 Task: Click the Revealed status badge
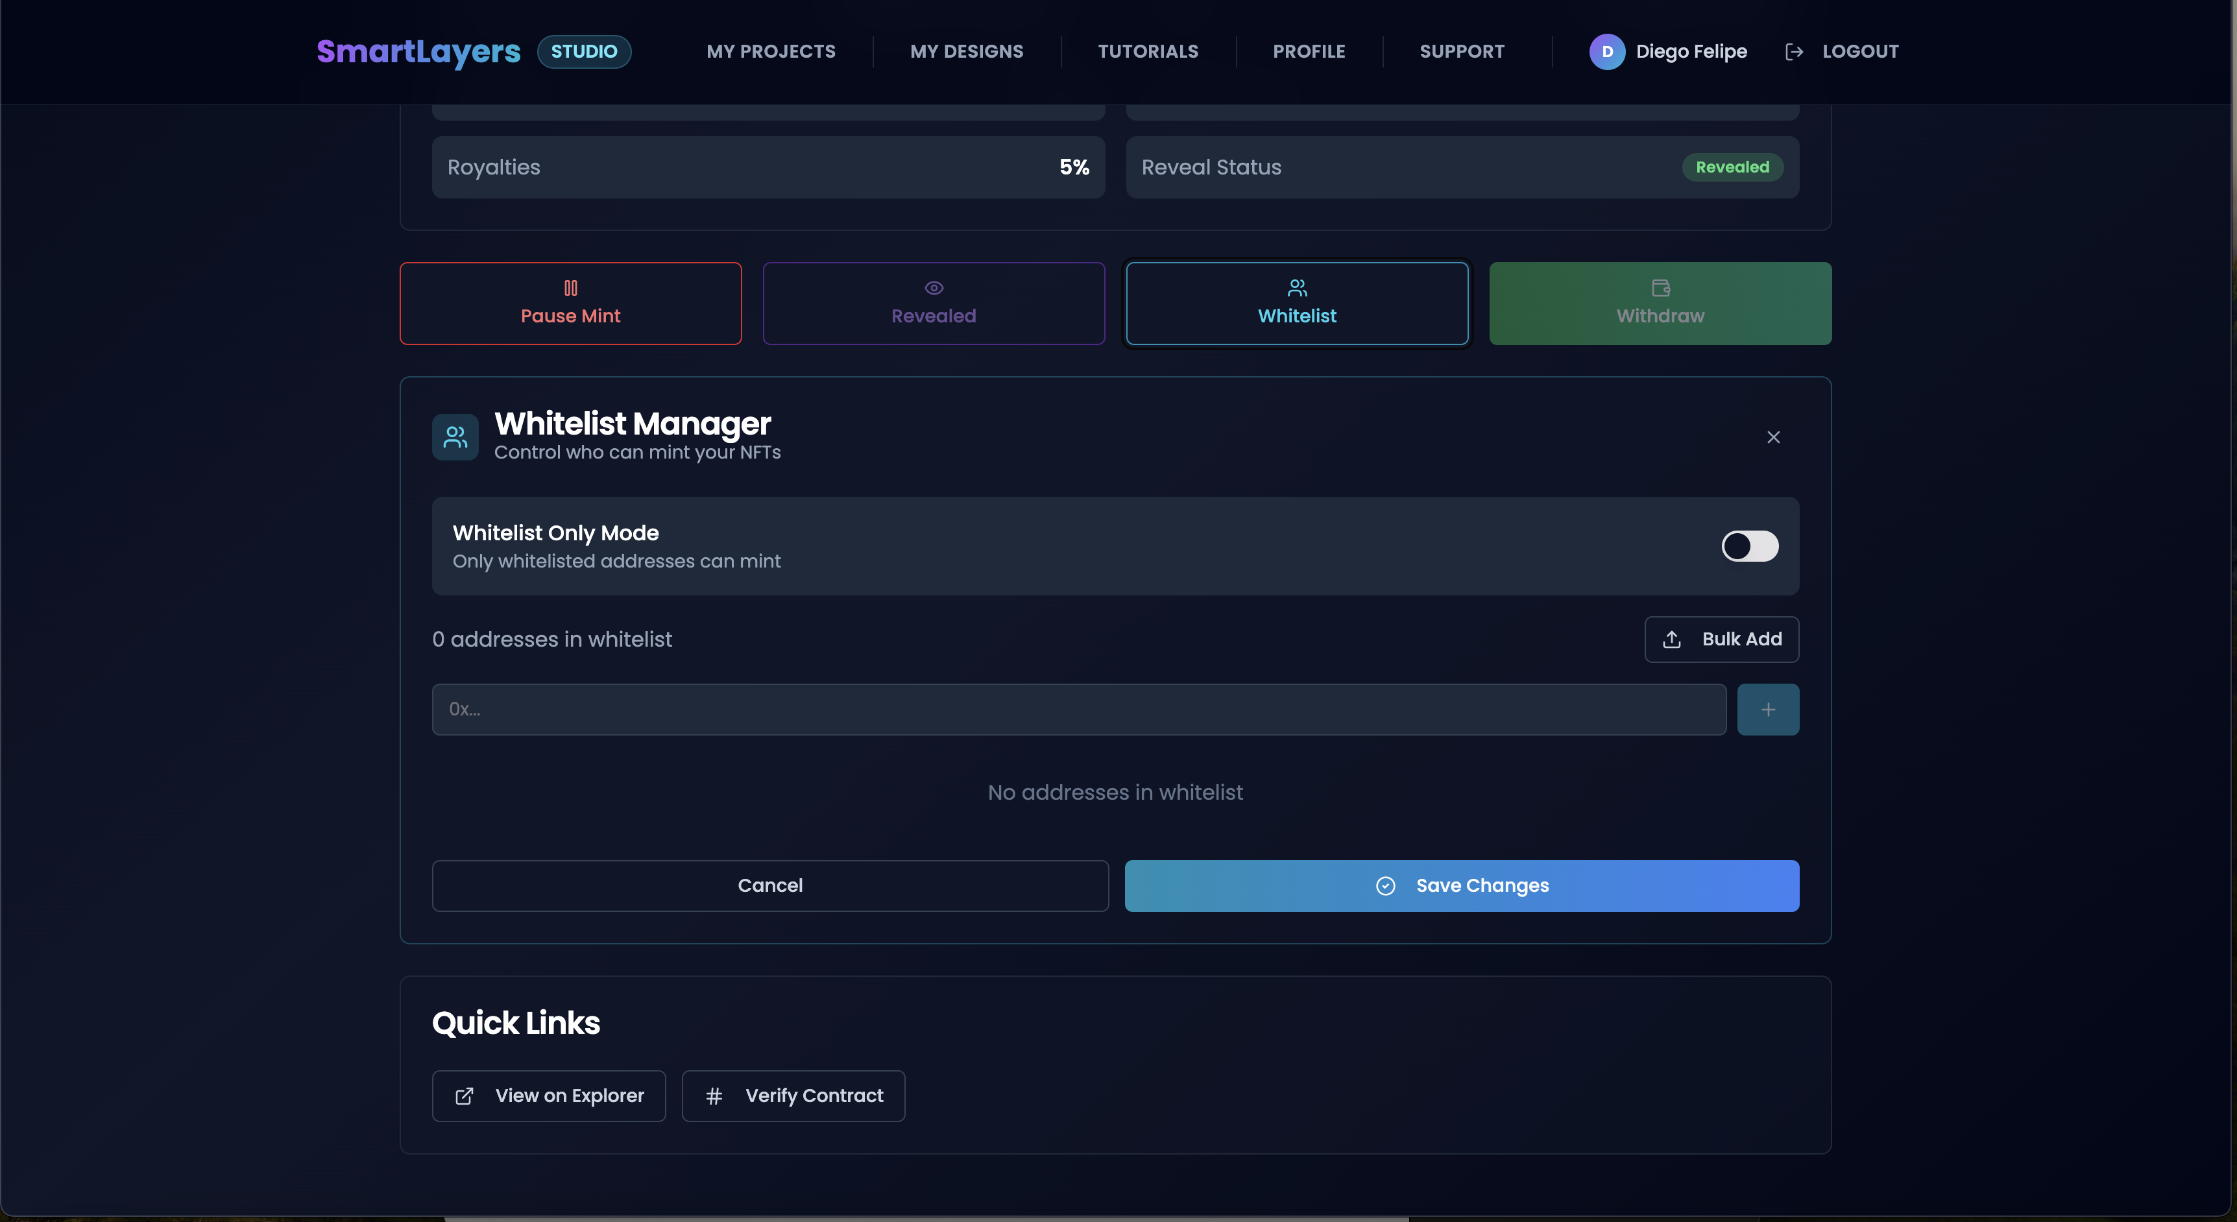point(1732,167)
